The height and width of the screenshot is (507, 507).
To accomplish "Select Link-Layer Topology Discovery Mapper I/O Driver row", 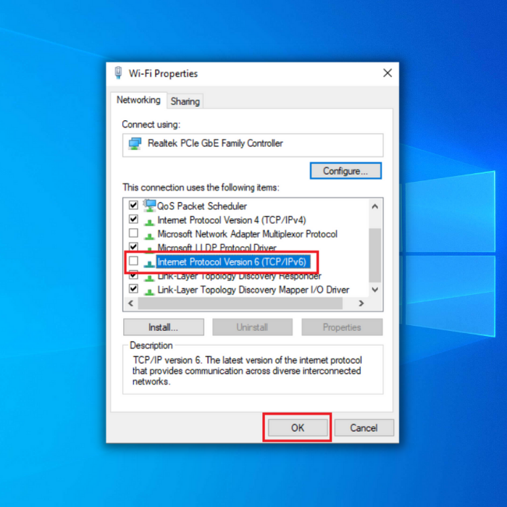I will [x=253, y=290].
